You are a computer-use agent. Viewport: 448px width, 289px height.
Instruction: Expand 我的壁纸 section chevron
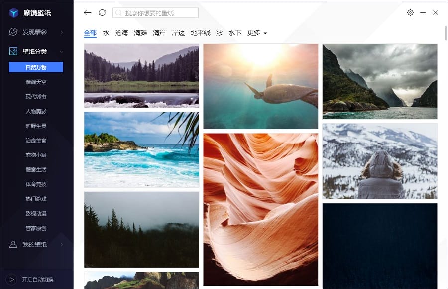click(62, 244)
